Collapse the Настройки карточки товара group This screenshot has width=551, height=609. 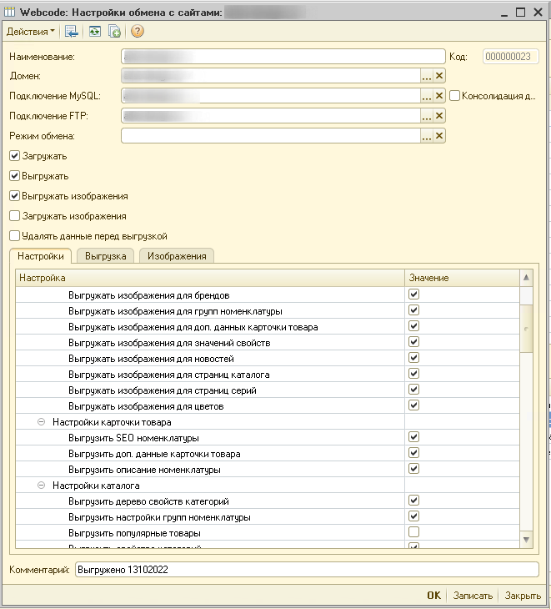(41, 422)
